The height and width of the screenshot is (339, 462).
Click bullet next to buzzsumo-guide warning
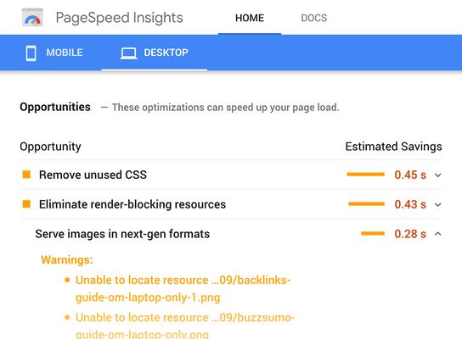[67, 317]
